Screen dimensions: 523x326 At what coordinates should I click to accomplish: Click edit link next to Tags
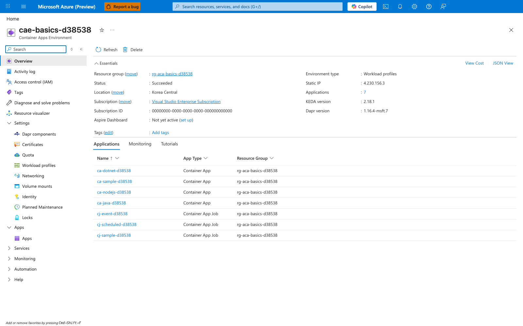coord(109,133)
